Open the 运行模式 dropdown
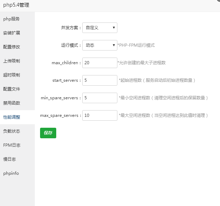 point(100,45)
